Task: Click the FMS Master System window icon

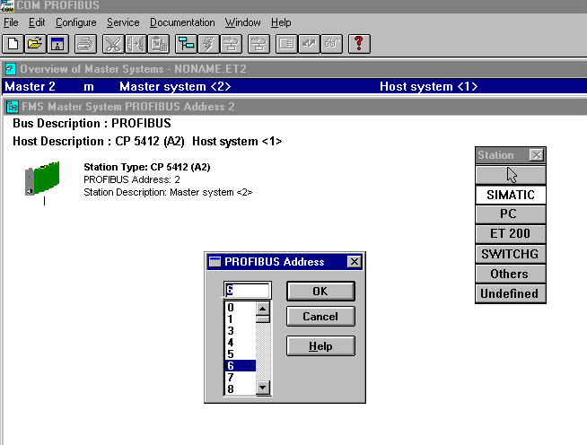Action: tap(12, 107)
